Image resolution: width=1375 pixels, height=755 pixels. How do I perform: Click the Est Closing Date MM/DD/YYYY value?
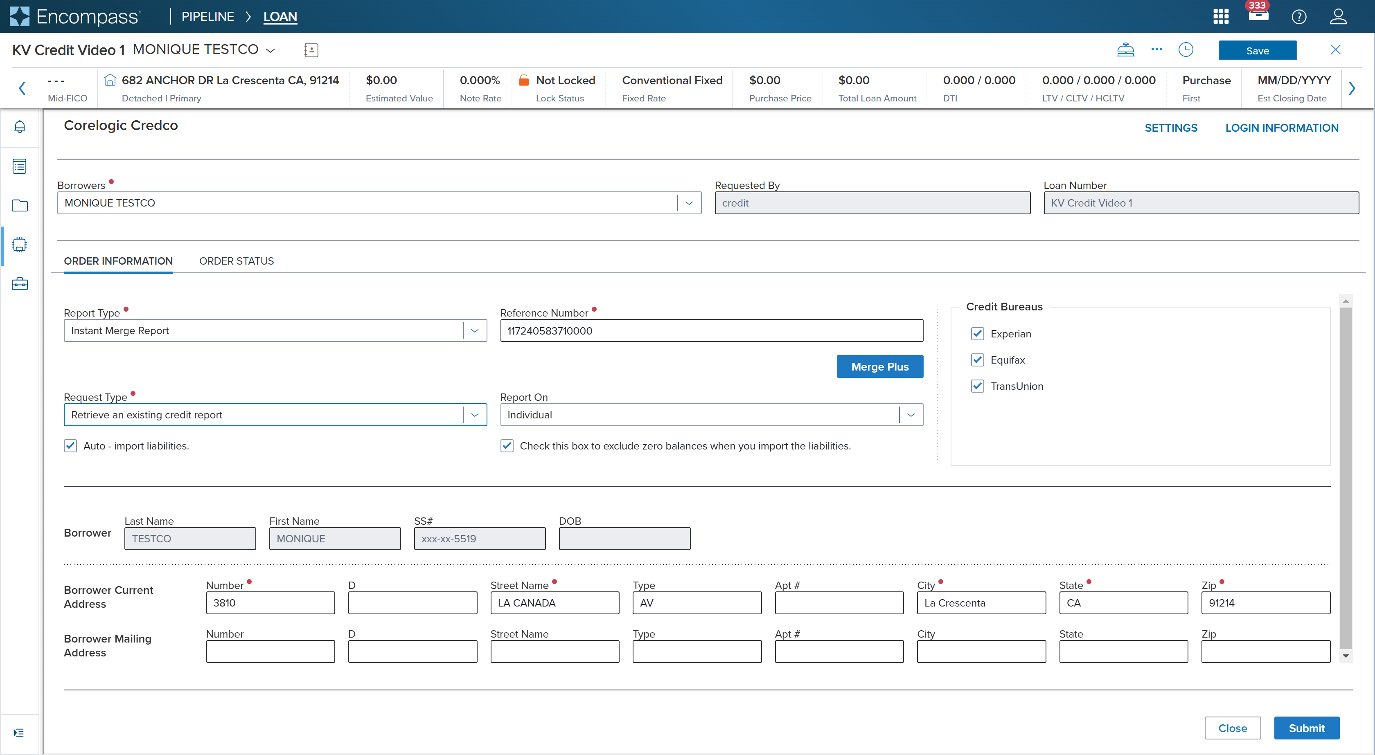pyautogui.click(x=1294, y=80)
